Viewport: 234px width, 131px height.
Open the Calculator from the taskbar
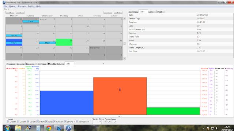tap(38, 128)
